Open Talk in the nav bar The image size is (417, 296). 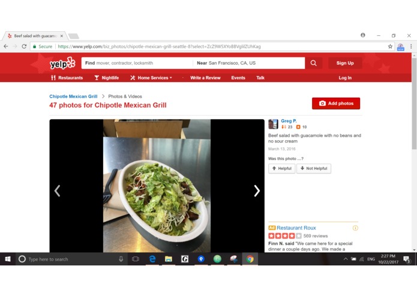(260, 78)
